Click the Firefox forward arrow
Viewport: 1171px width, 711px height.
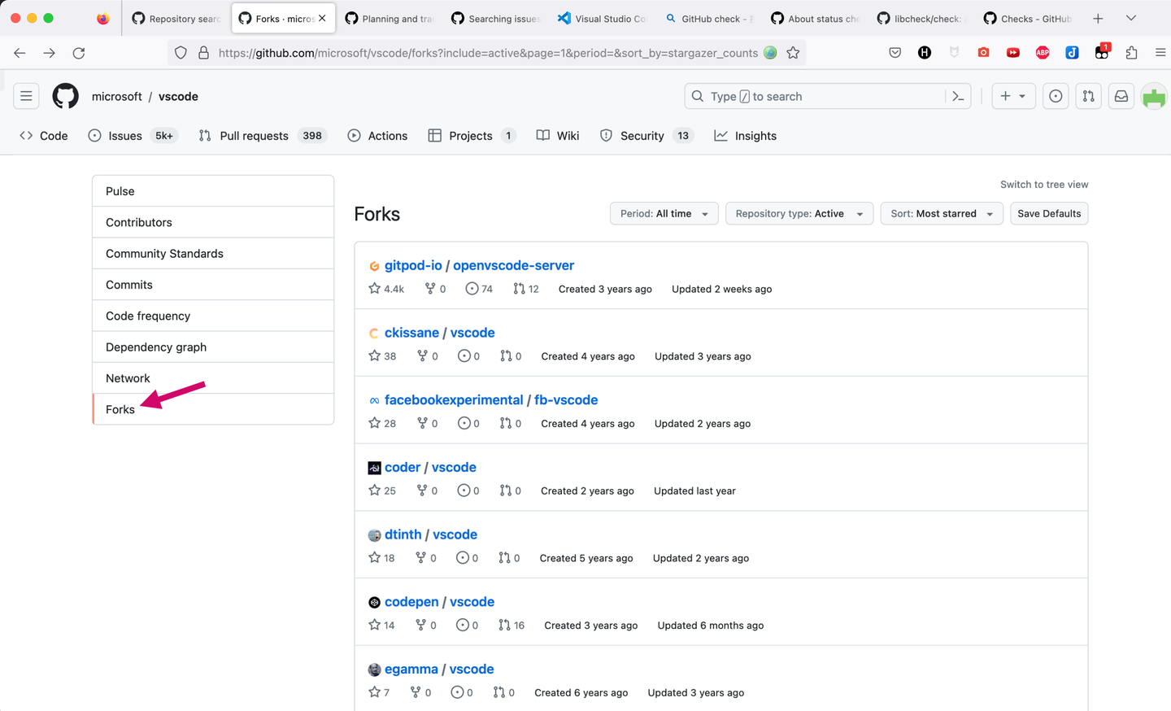point(50,53)
